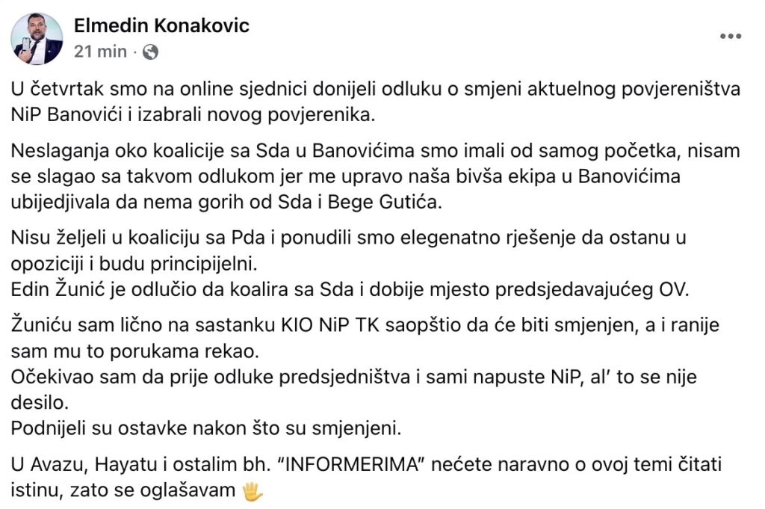
Task: Open the Elmedin Konakovic profile name link
Action: (x=161, y=26)
